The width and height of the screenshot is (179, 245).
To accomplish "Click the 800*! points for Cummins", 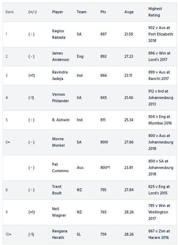I will pos(105,168).
